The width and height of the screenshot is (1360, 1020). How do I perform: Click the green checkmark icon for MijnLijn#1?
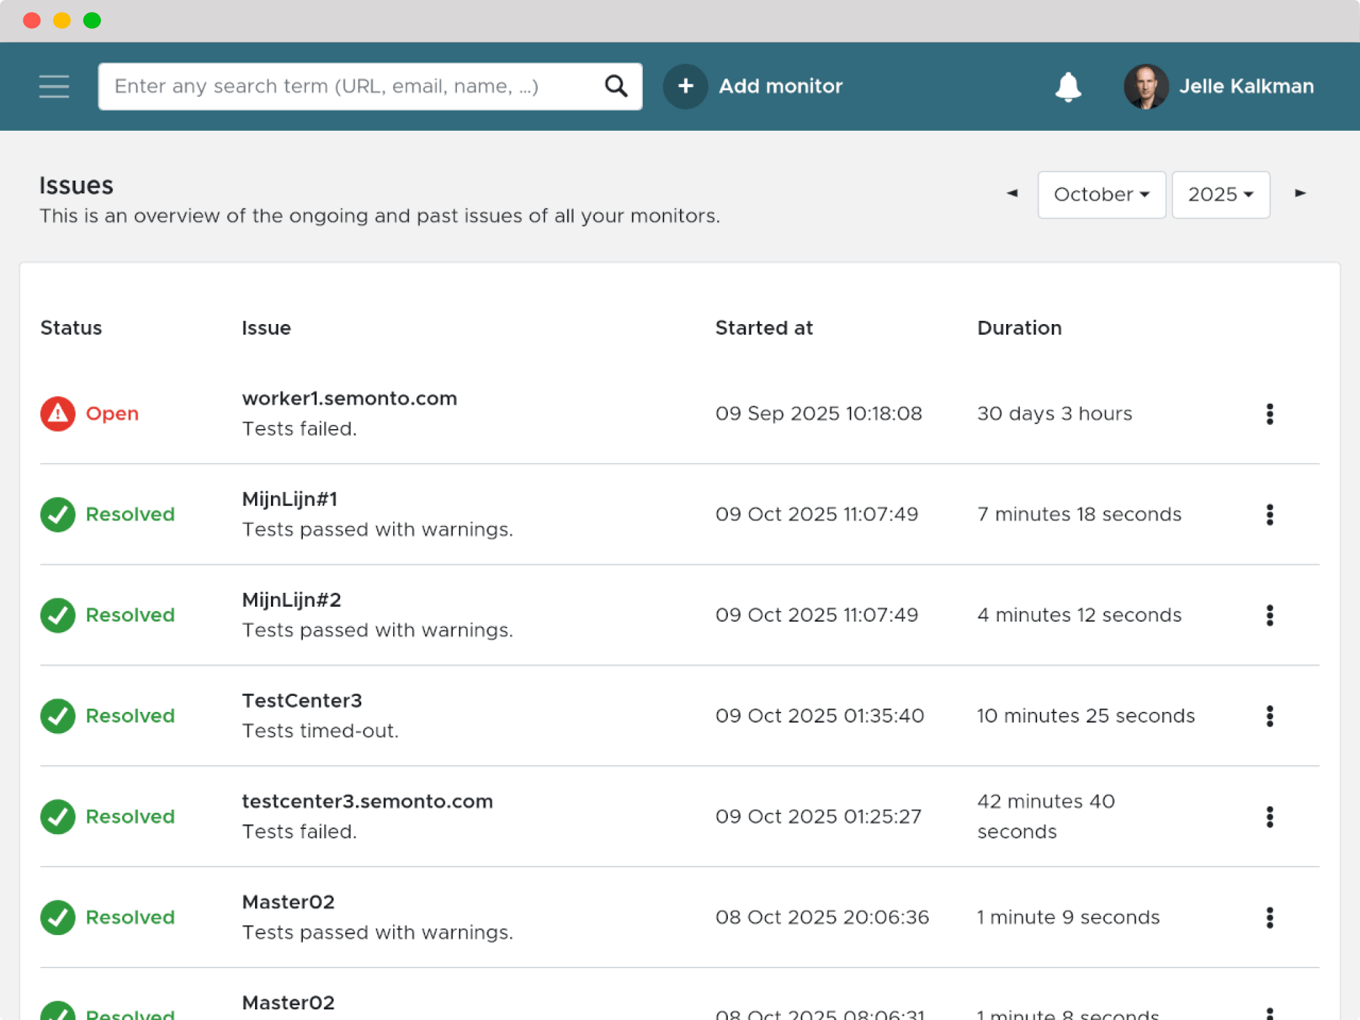click(x=57, y=514)
